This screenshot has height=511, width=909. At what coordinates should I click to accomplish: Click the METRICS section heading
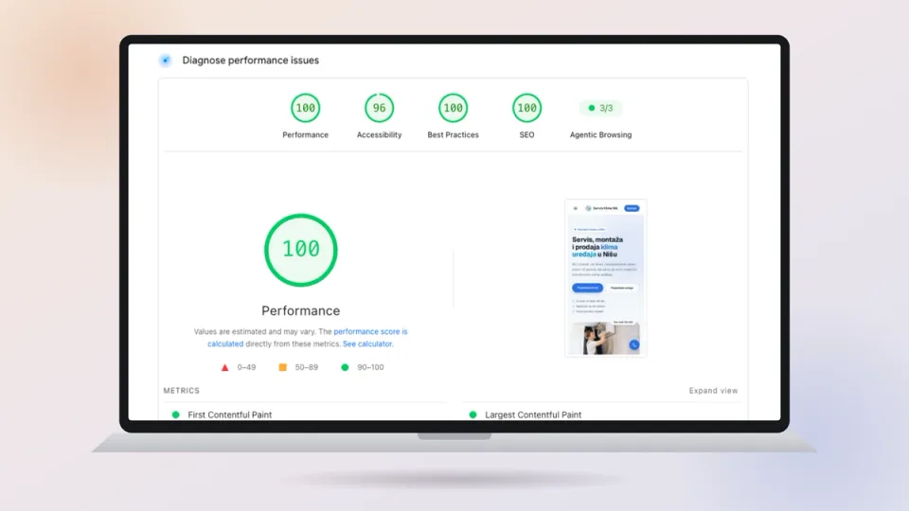click(182, 391)
